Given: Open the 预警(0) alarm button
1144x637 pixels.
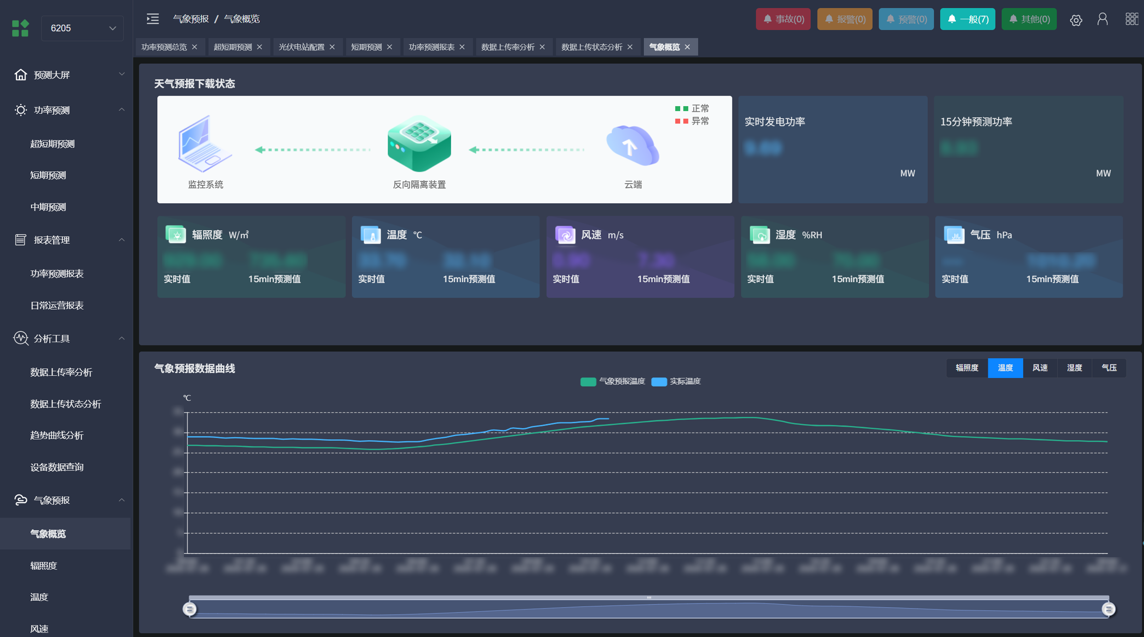Looking at the screenshot, I should [906, 19].
